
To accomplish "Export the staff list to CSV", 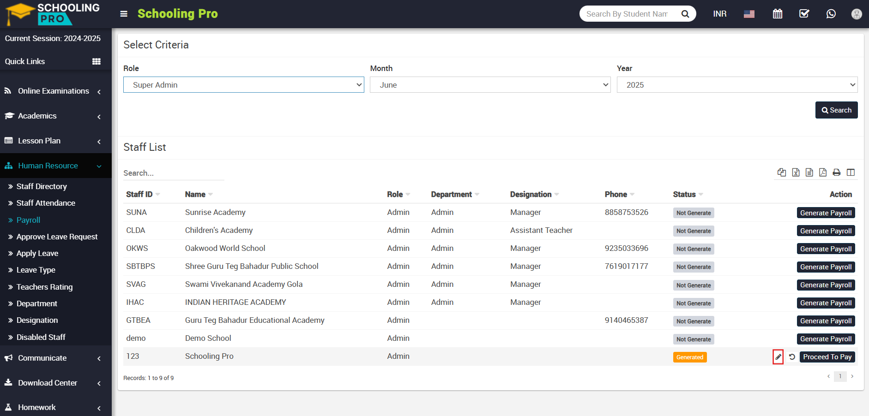I will pyautogui.click(x=809, y=172).
